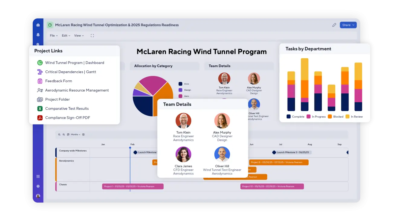
Task: Enter full screen using the expand icon
Action: tap(92, 36)
